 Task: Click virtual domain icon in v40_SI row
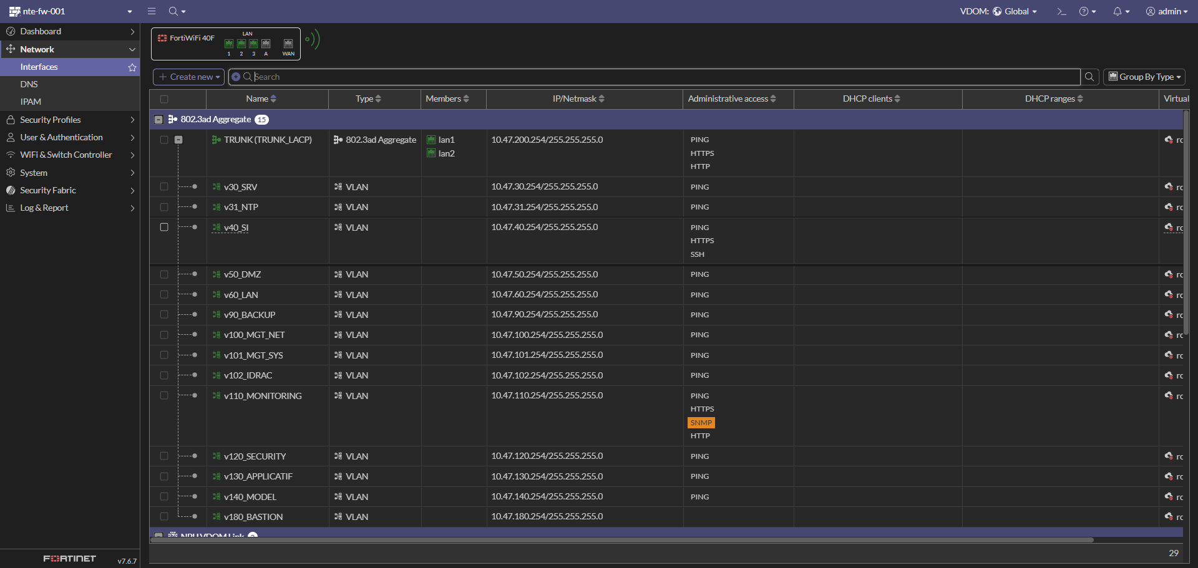[1169, 227]
